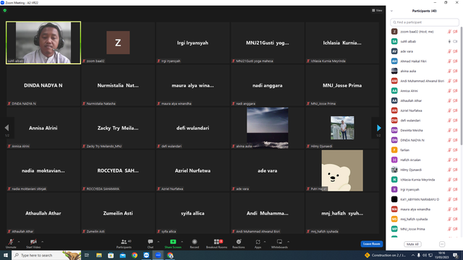Viewport: 463px width, 260px height.
Task: Select the zoom baa02 video tile
Action: pyautogui.click(x=118, y=43)
